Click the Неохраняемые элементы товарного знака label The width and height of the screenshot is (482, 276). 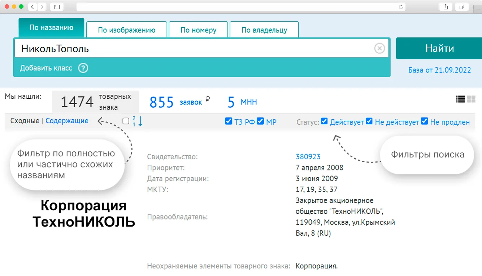219,266
